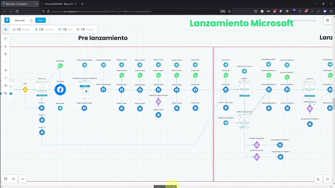Select the Selección de grupos page step
Viewport: 335px width, 188px height.
click(244, 122)
